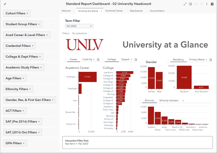Screen dimensions: 217x153
Task: Click the UNLV logo
Action: click(84, 45)
